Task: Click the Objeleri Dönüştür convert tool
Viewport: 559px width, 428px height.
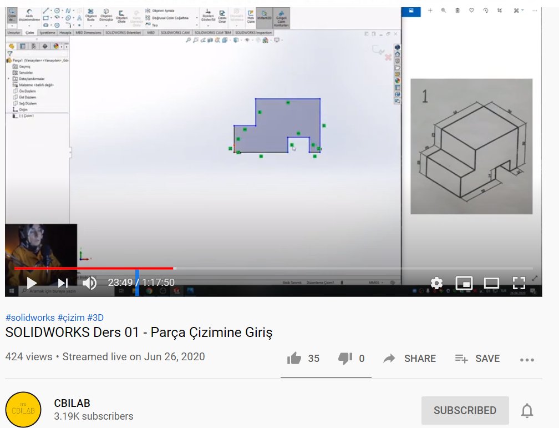Action: [x=106, y=16]
